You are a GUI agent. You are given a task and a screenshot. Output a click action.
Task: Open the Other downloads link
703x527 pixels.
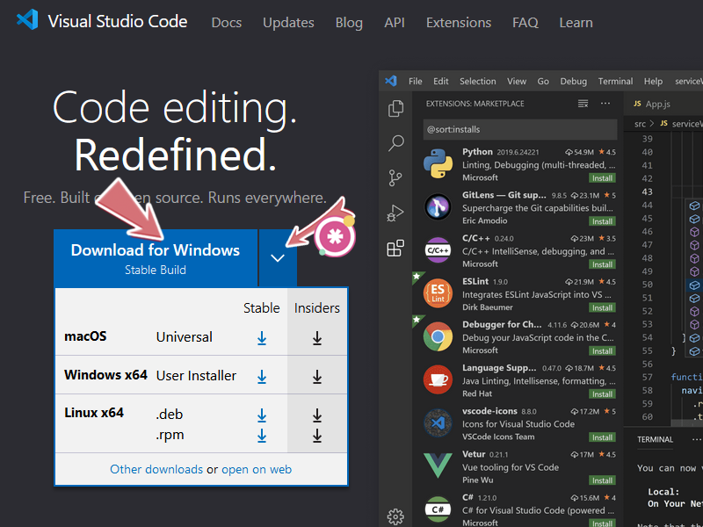(156, 469)
